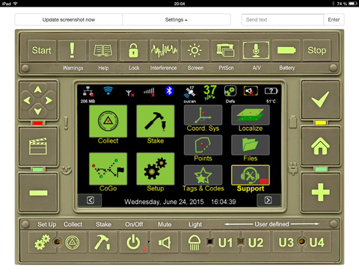The width and height of the screenshot is (359, 269).
Task: Expand the Settings dropdown
Action: point(177,19)
